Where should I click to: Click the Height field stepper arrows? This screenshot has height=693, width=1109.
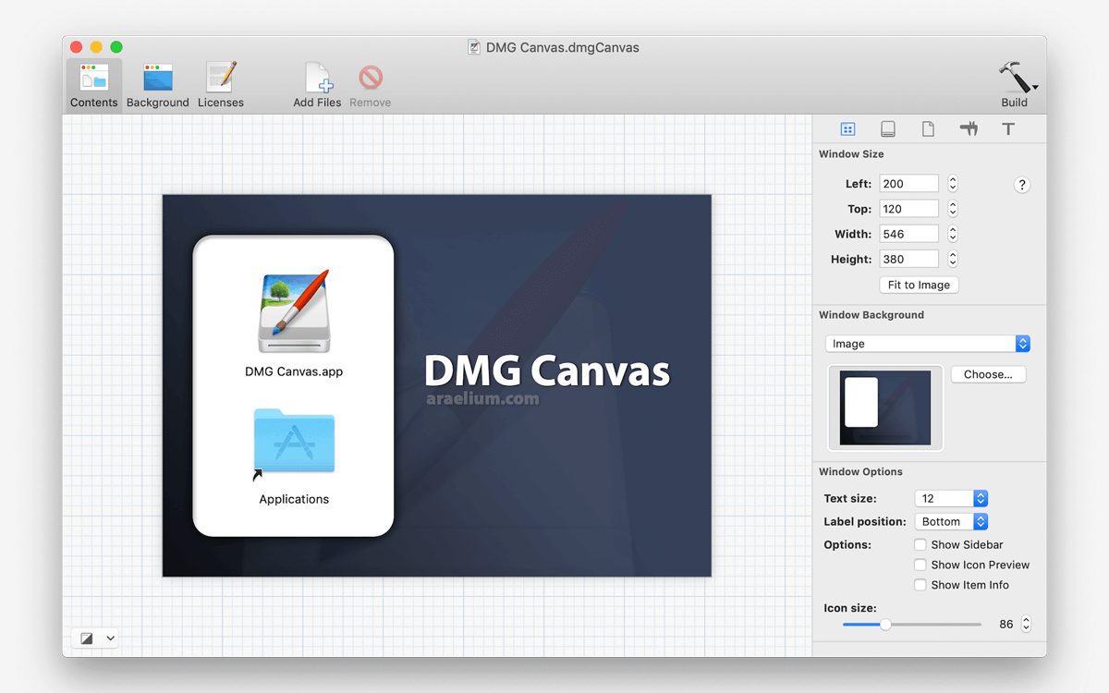tap(953, 260)
